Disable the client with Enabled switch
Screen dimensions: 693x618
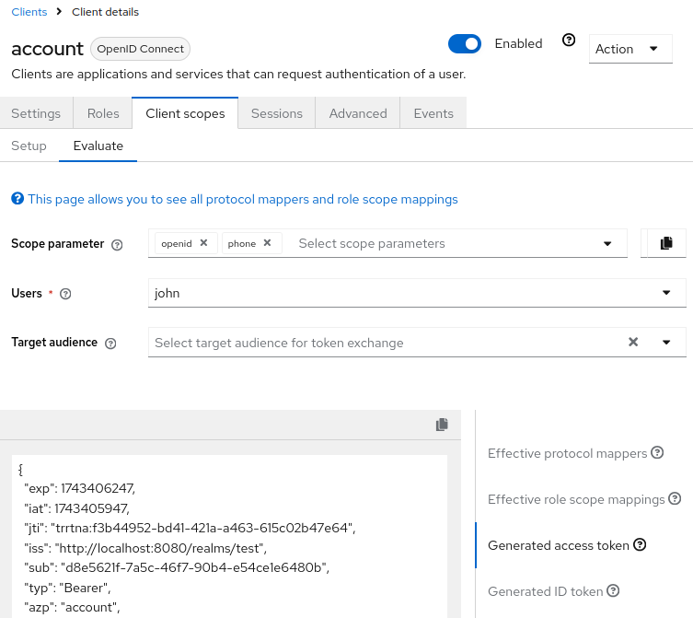pos(465,43)
